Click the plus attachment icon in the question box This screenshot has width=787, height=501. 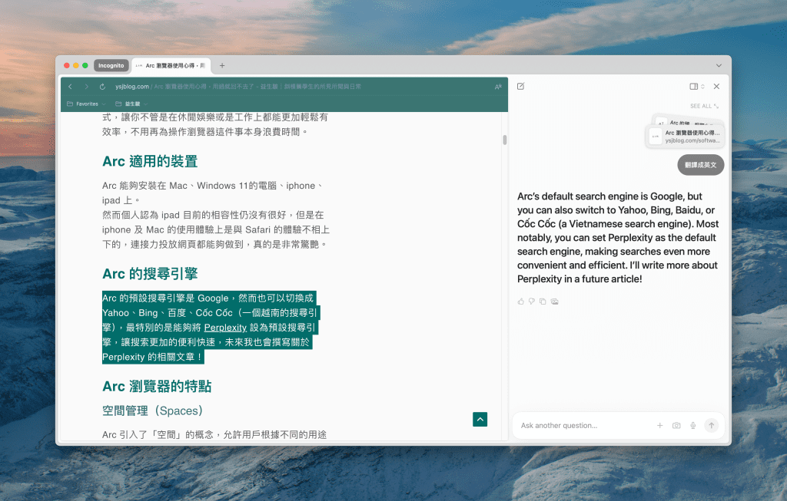659,426
